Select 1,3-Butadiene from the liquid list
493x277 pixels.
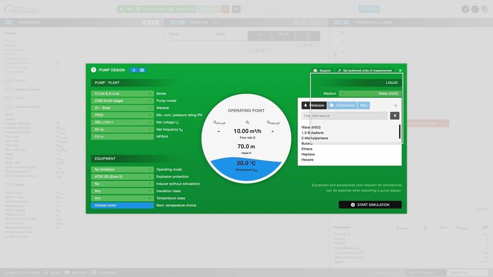(x=312, y=133)
